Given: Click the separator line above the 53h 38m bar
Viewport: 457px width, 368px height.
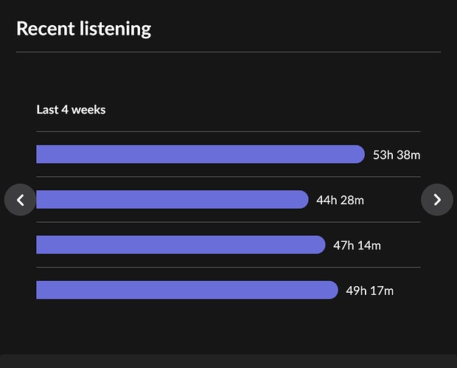Looking at the screenshot, I should 228,132.
